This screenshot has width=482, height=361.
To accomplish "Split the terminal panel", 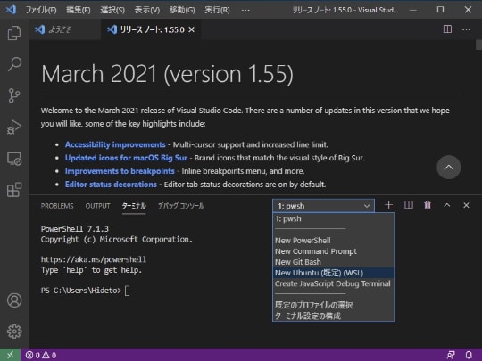I will (x=409, y=205).
